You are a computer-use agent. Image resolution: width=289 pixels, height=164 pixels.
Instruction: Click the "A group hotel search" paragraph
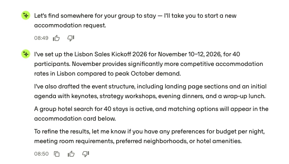[151, 114]
